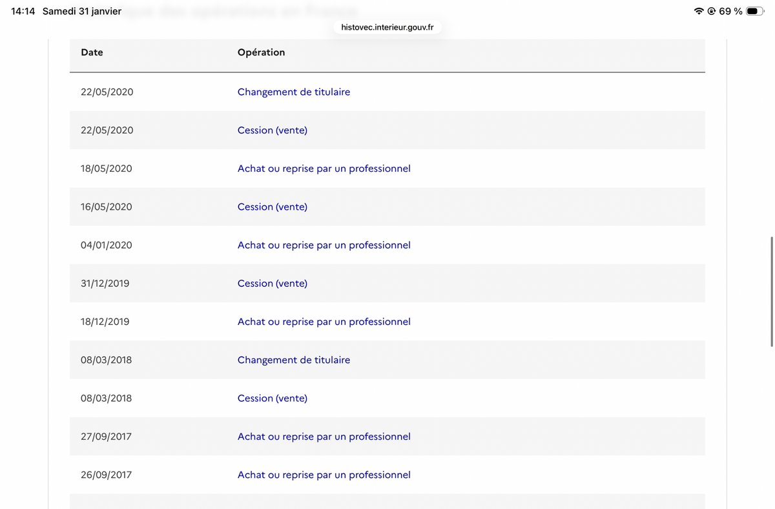This screenshot has width=775, height=509.
Task: Click the Date column header
Action: (x=92, y=52)
